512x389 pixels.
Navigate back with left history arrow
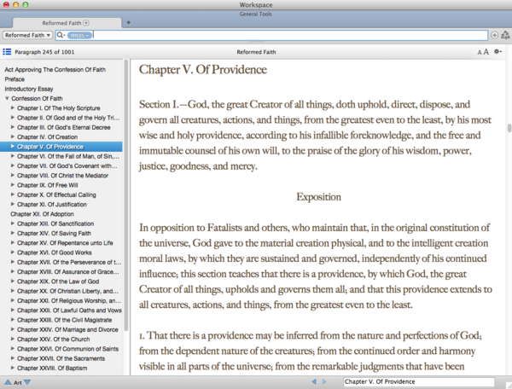tap(314, 381)
